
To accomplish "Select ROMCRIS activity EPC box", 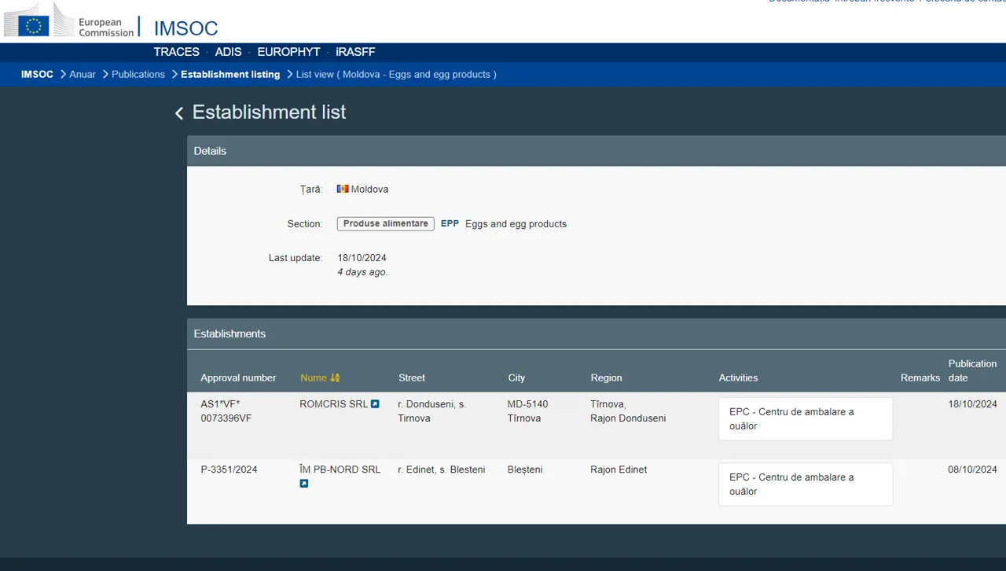I will 806,419.
